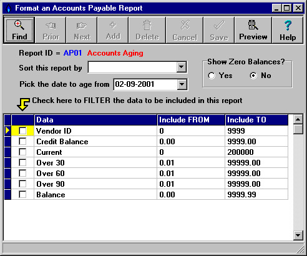Click the Include TO column header
Image resolution: width=307 pixels, height=256 pixels.
[x=256, y=120]
